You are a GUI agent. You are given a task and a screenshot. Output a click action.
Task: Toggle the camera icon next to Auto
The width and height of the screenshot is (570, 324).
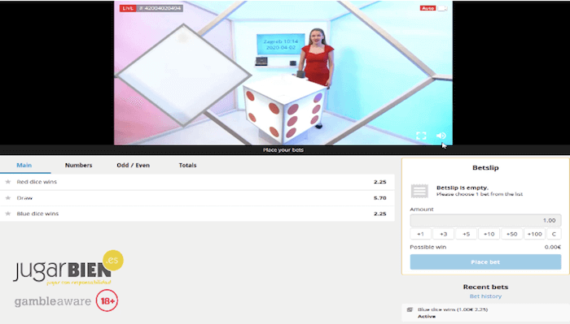[x=442, y=8]
